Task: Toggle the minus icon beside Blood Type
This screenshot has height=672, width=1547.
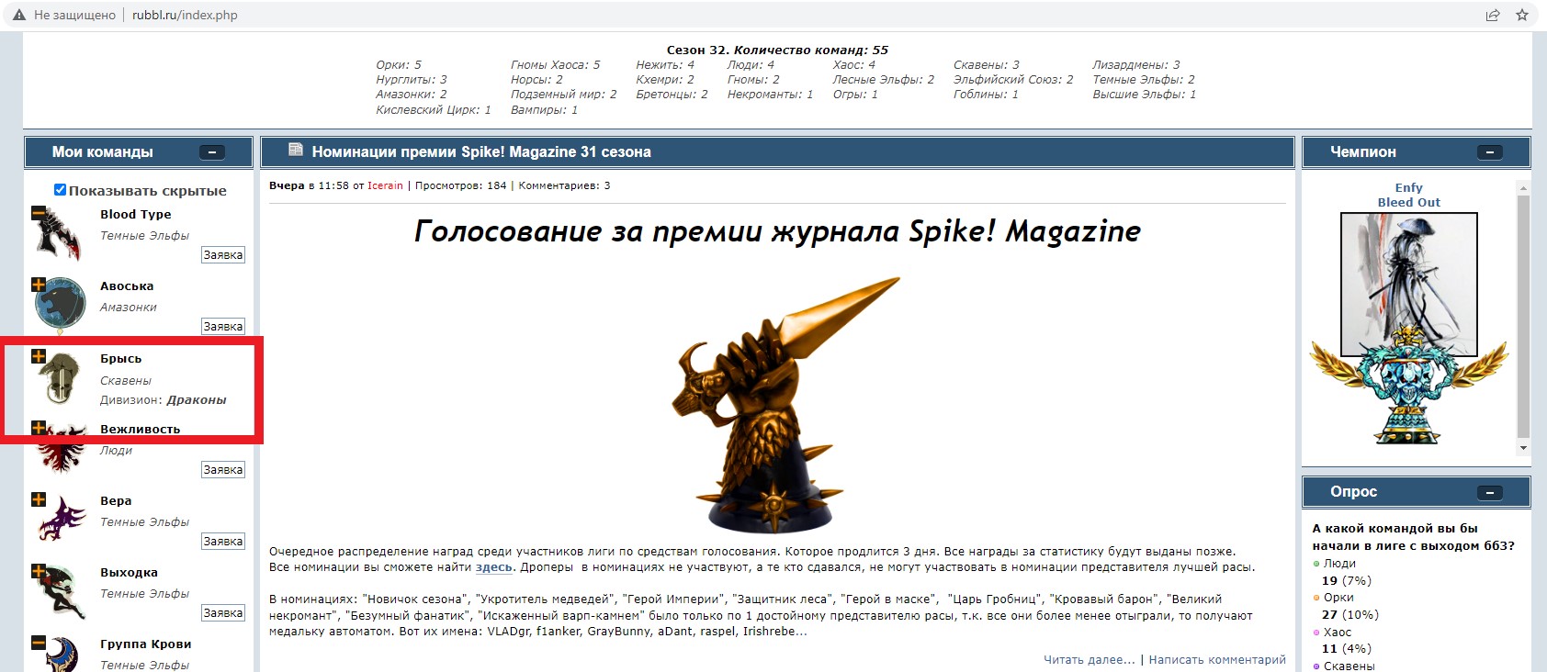Action: click(39, 213)
